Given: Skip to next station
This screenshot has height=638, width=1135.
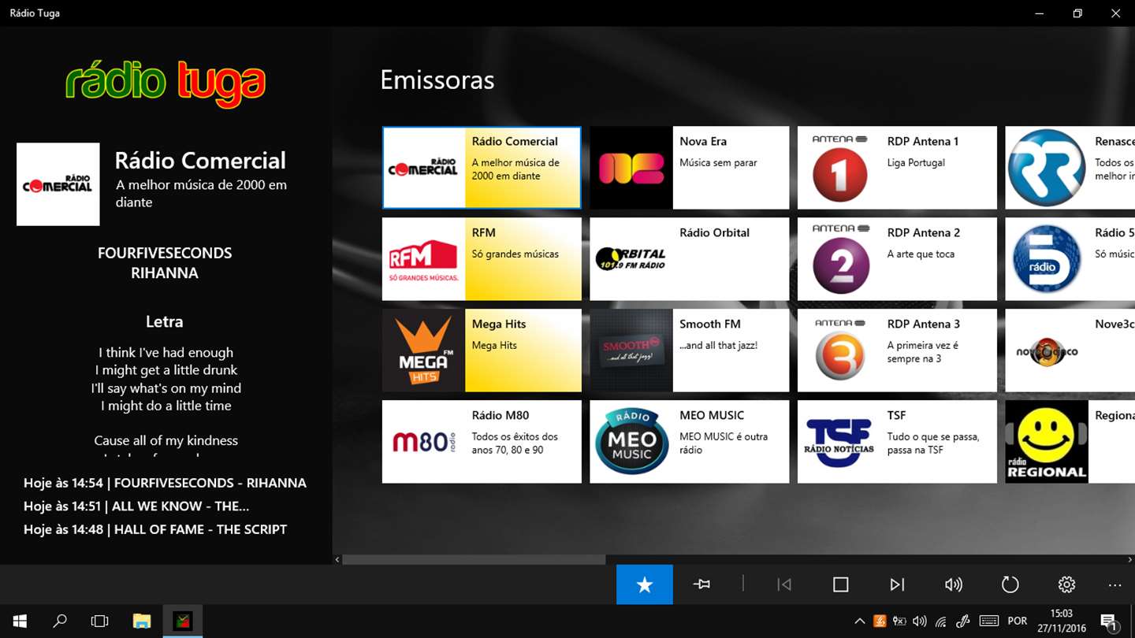Looking at the screenshot, I should [x=897, y=584].
